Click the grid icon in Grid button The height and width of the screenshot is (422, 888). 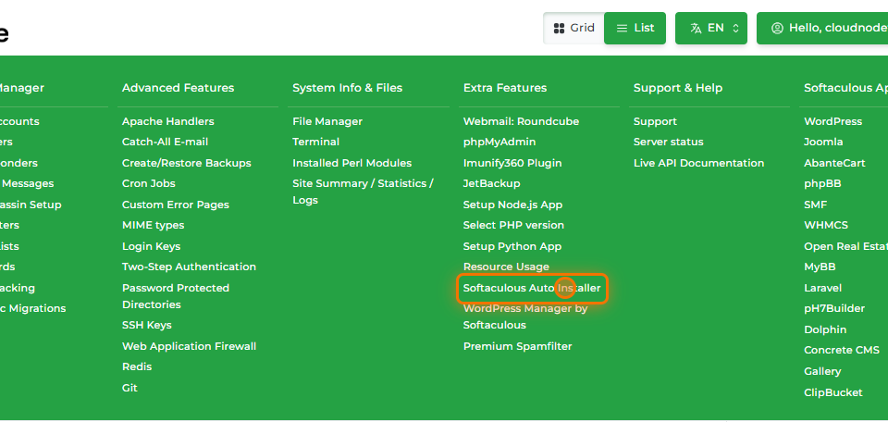point(559,28)
